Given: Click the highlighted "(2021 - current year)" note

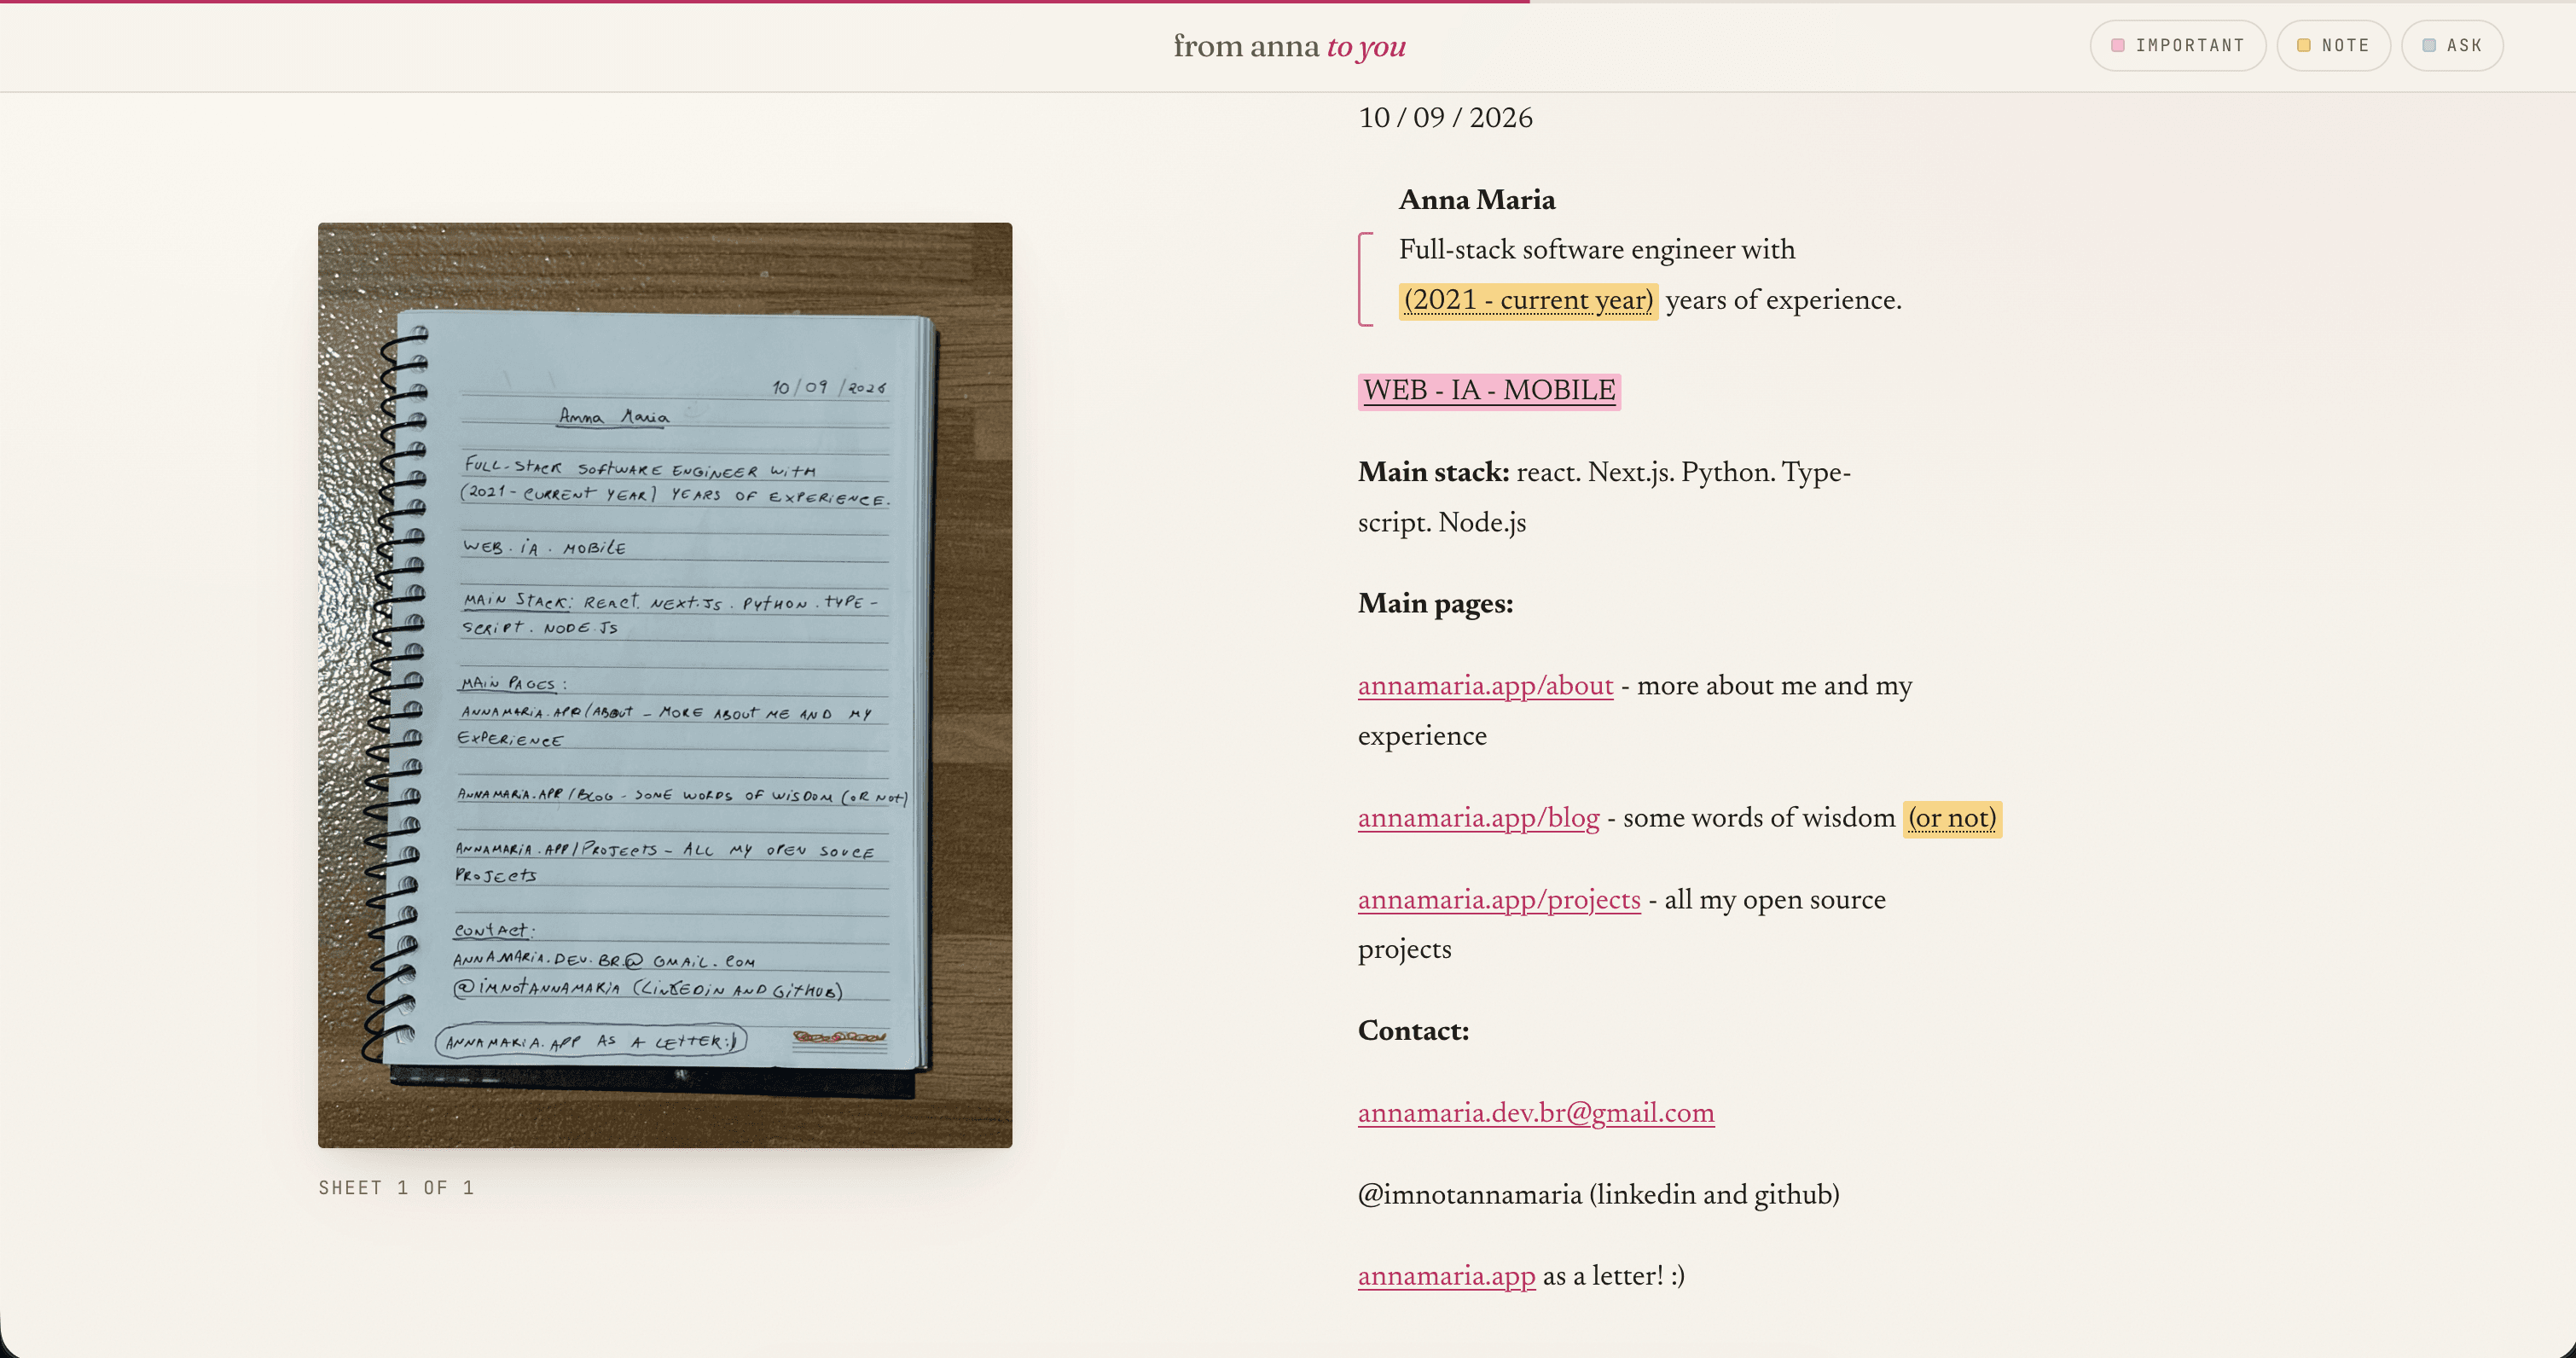Looking at the screenshot, I should point(1528,300).
